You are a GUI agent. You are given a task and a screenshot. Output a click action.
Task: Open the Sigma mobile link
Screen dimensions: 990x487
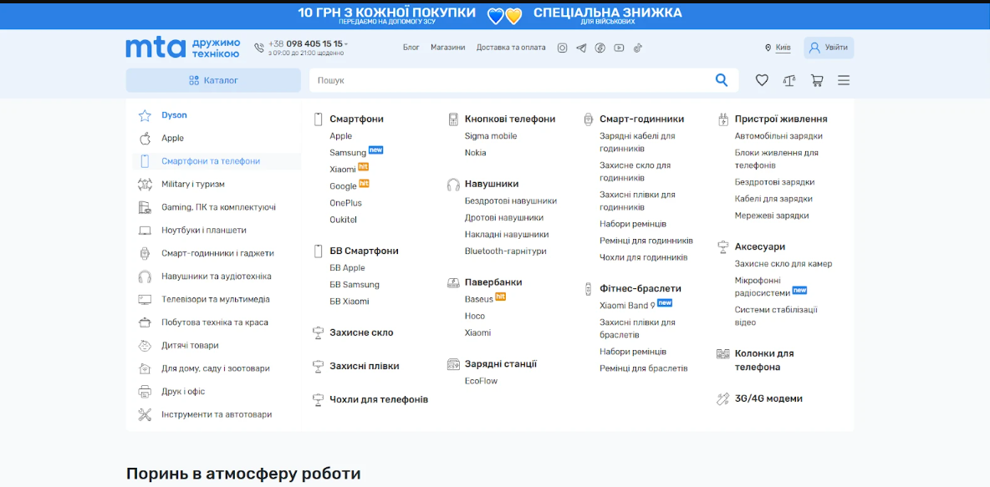[x=491, y=135]
